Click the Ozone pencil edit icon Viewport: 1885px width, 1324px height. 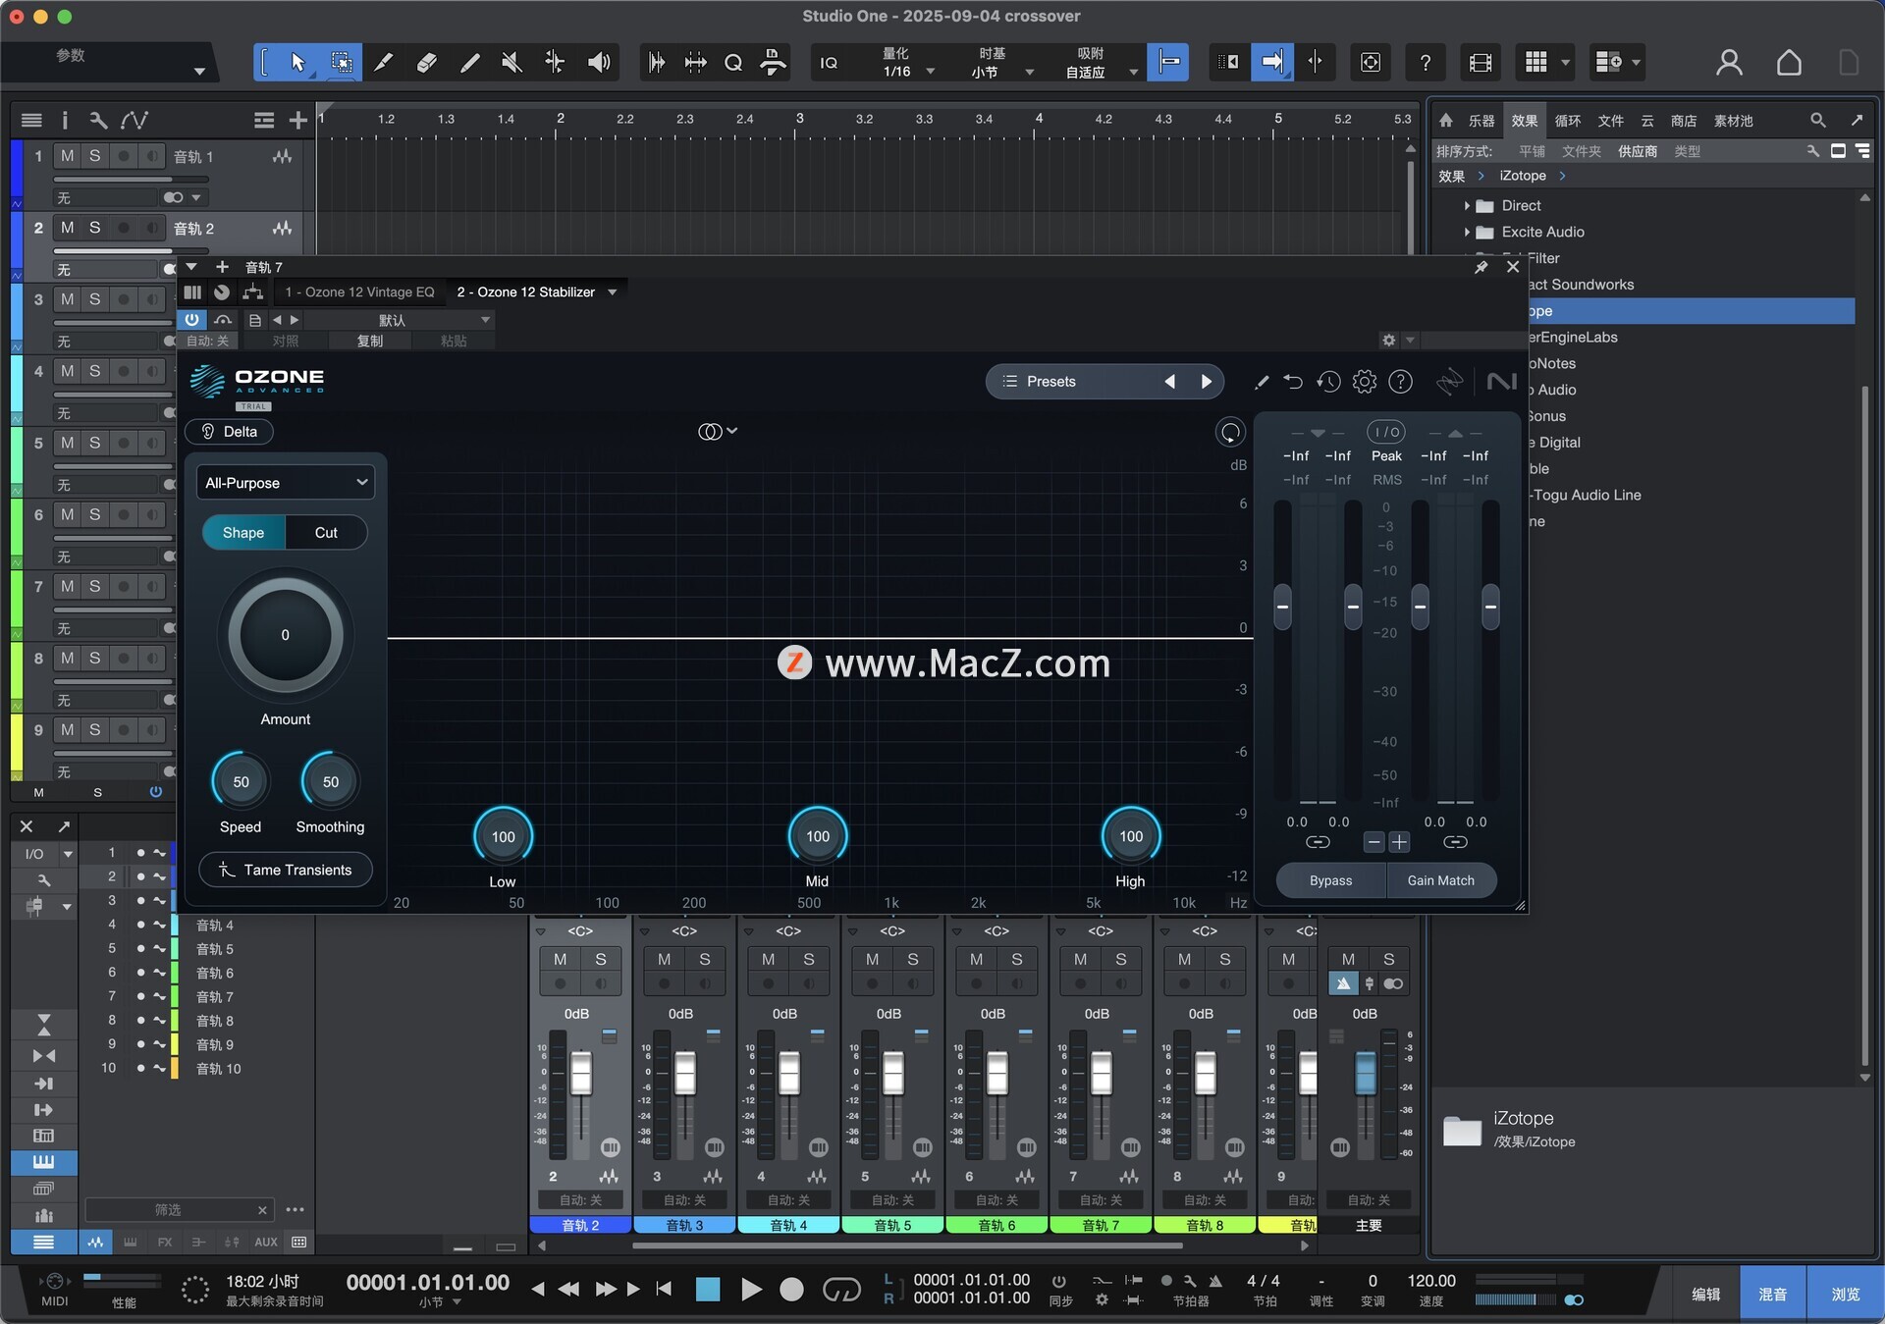pyautogui.click(x=1262, y=382)
